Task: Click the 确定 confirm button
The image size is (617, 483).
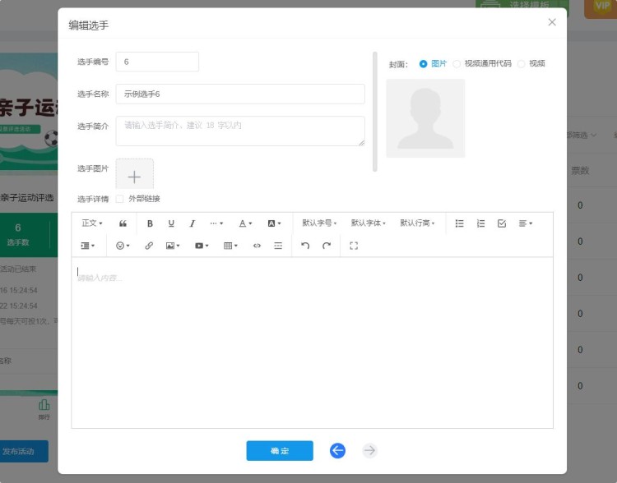Action: tap(280, 451)
